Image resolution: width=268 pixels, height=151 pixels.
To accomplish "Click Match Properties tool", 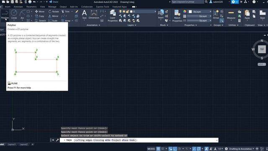I will click(x=177, y=16).
